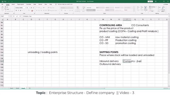Click the Copy icon in Clipboard group
Screen dimensions: 170x95
5,9
